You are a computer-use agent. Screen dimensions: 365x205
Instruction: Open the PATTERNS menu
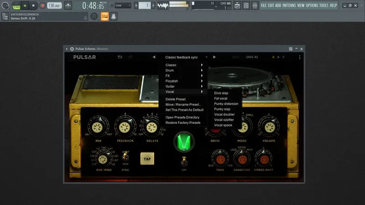pyautogui.click(x=289, y=5)
